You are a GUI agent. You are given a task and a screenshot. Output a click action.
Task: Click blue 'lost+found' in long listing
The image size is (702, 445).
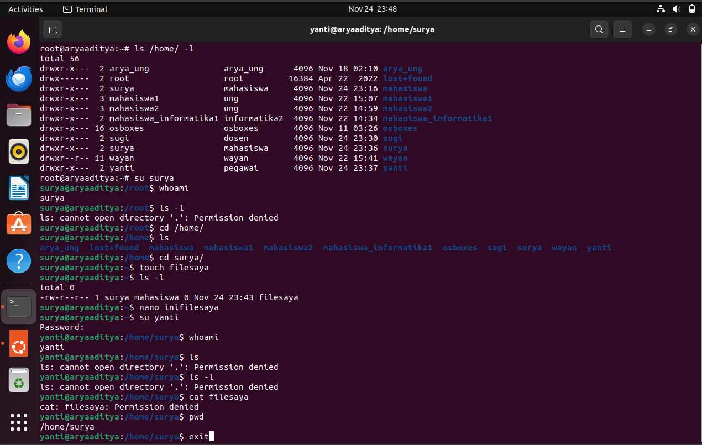407,78
